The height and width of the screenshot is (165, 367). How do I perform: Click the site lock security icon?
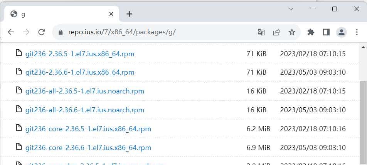coord(61,32)
